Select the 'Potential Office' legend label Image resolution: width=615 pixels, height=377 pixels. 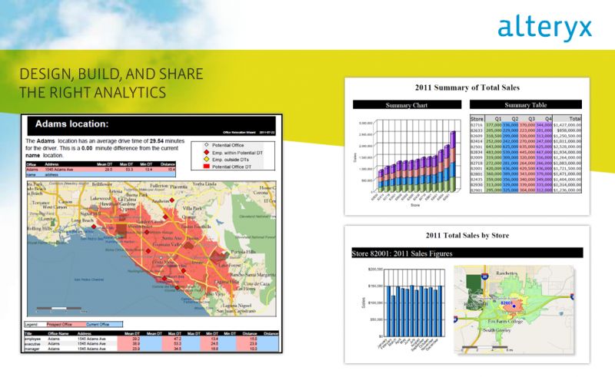[228, 145]
